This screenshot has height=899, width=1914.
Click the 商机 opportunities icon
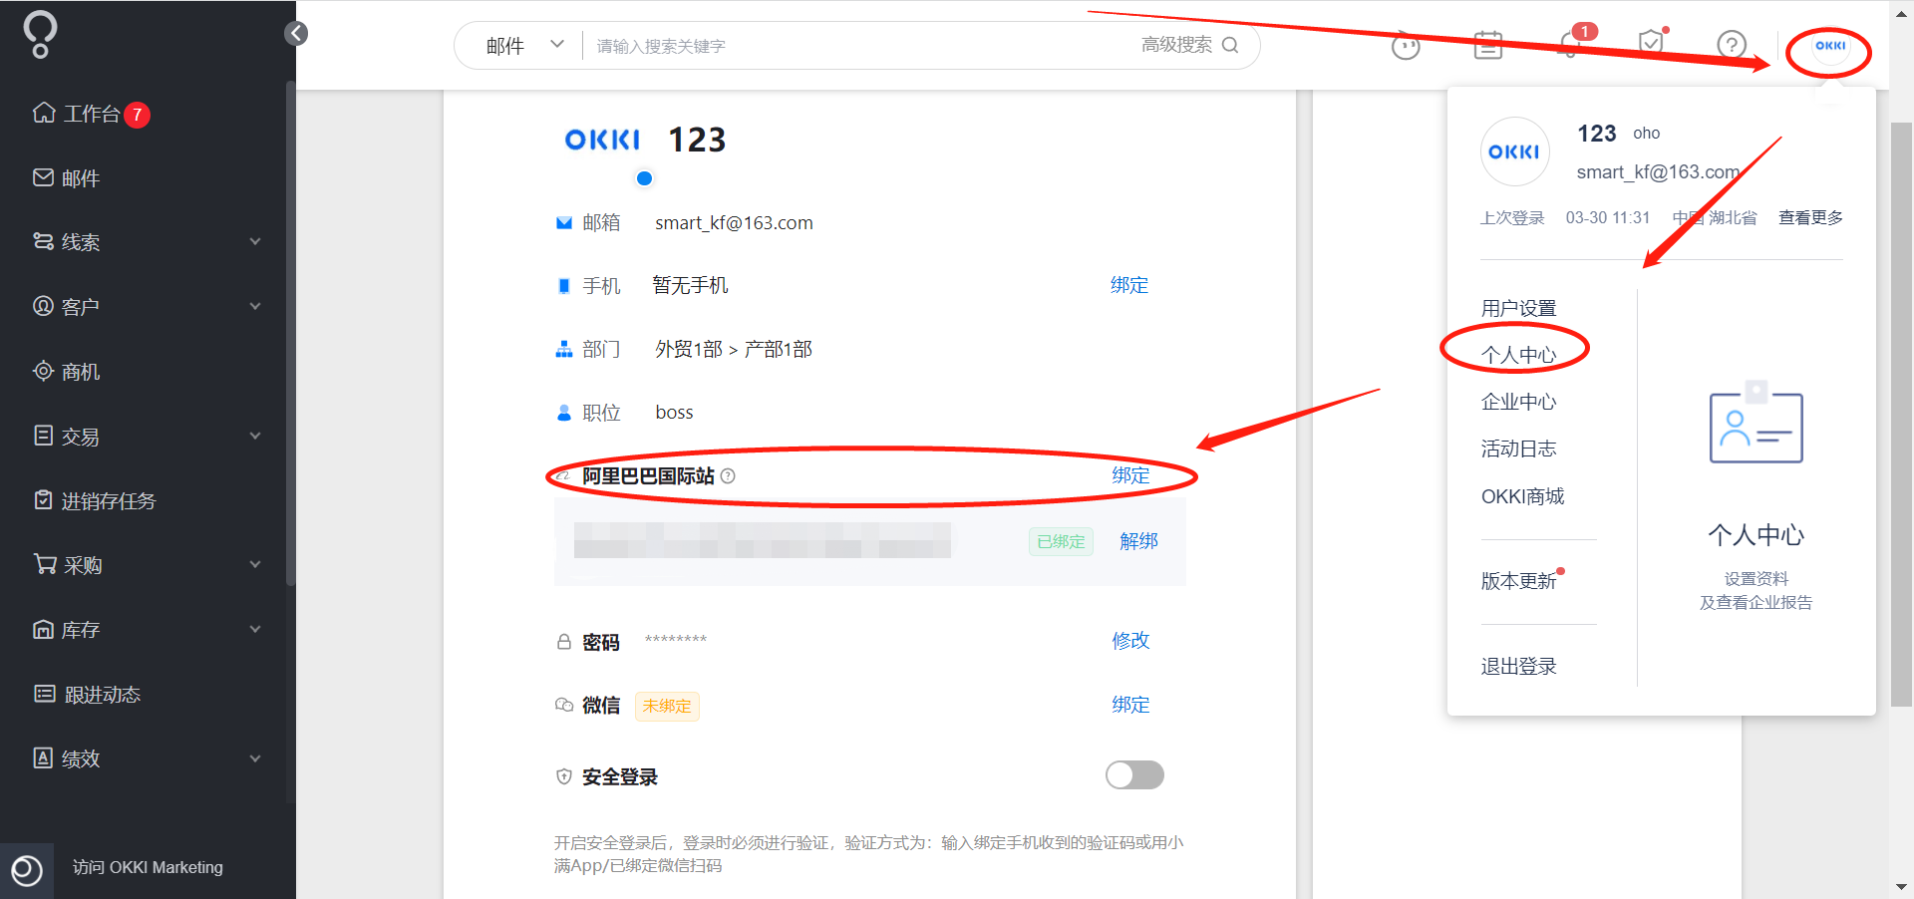44,371
